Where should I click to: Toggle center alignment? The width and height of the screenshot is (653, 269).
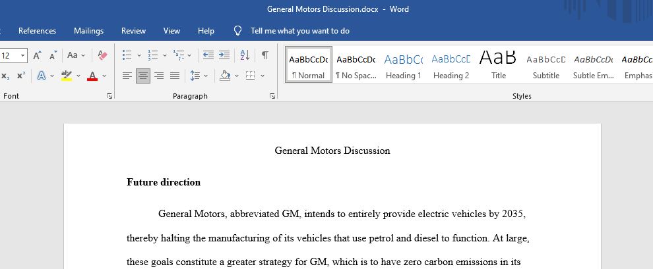143,76
